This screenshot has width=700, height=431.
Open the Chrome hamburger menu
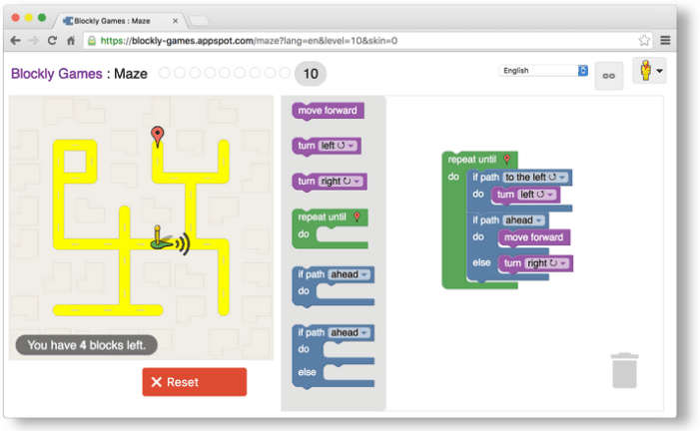(665, 41)
